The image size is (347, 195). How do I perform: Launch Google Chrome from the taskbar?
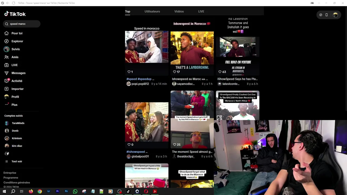coord(40,191)
